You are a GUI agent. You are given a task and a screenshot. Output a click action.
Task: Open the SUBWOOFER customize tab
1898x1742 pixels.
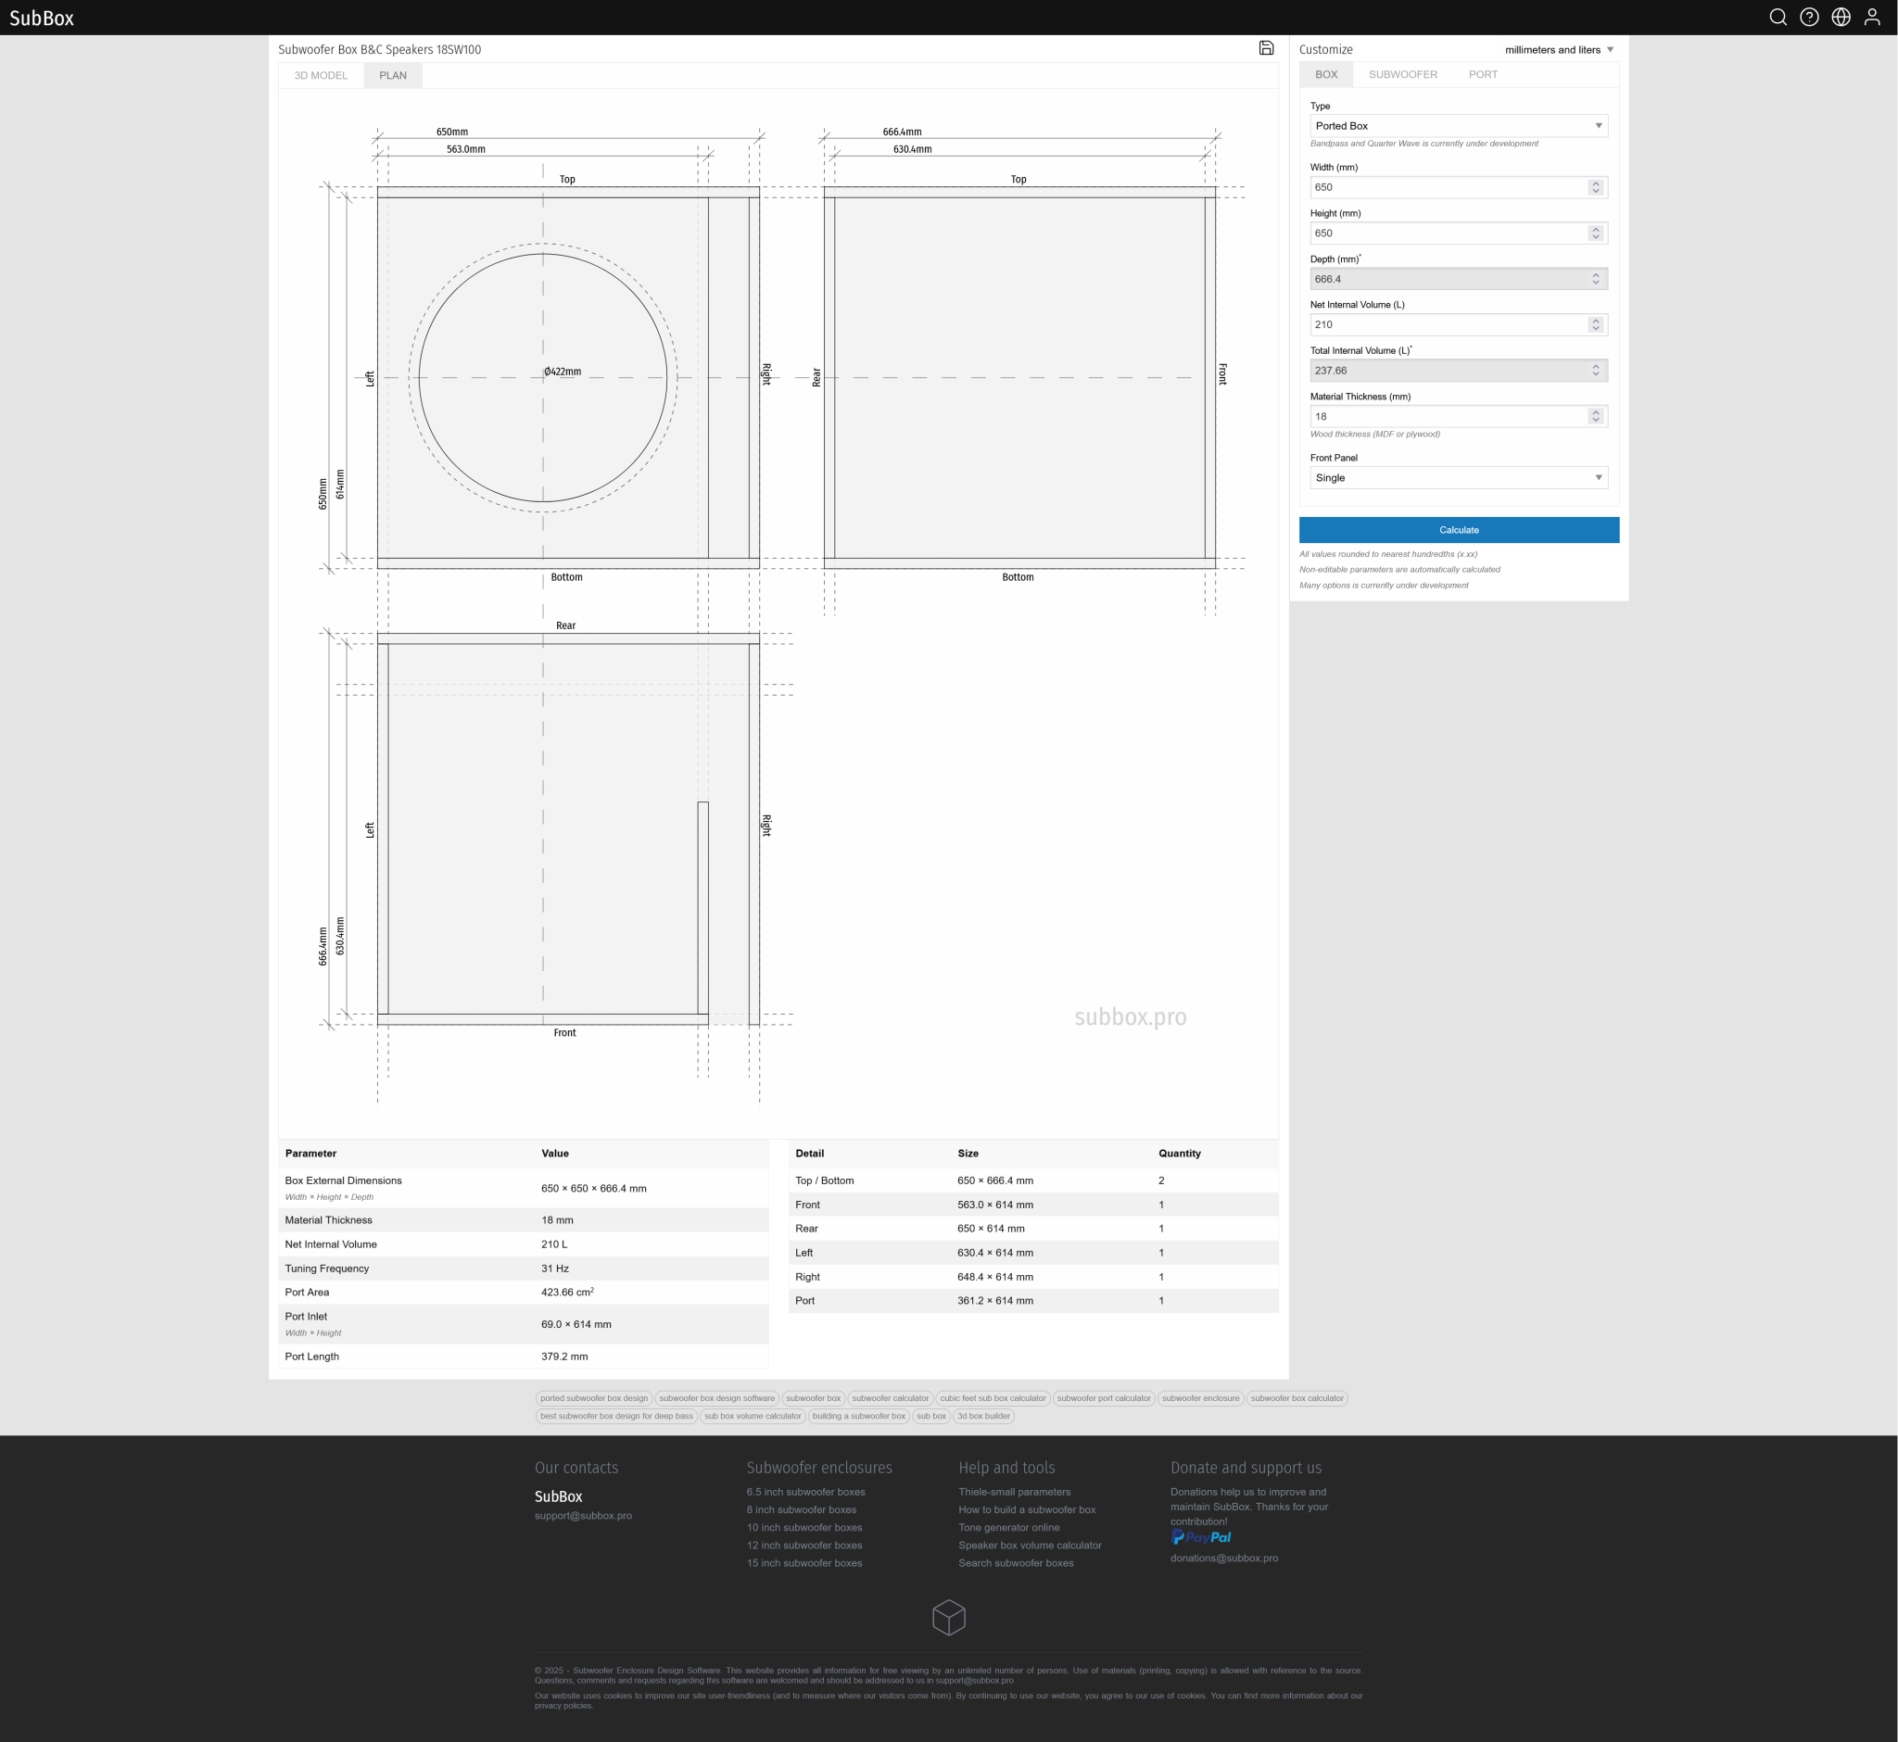(1402, 74)
